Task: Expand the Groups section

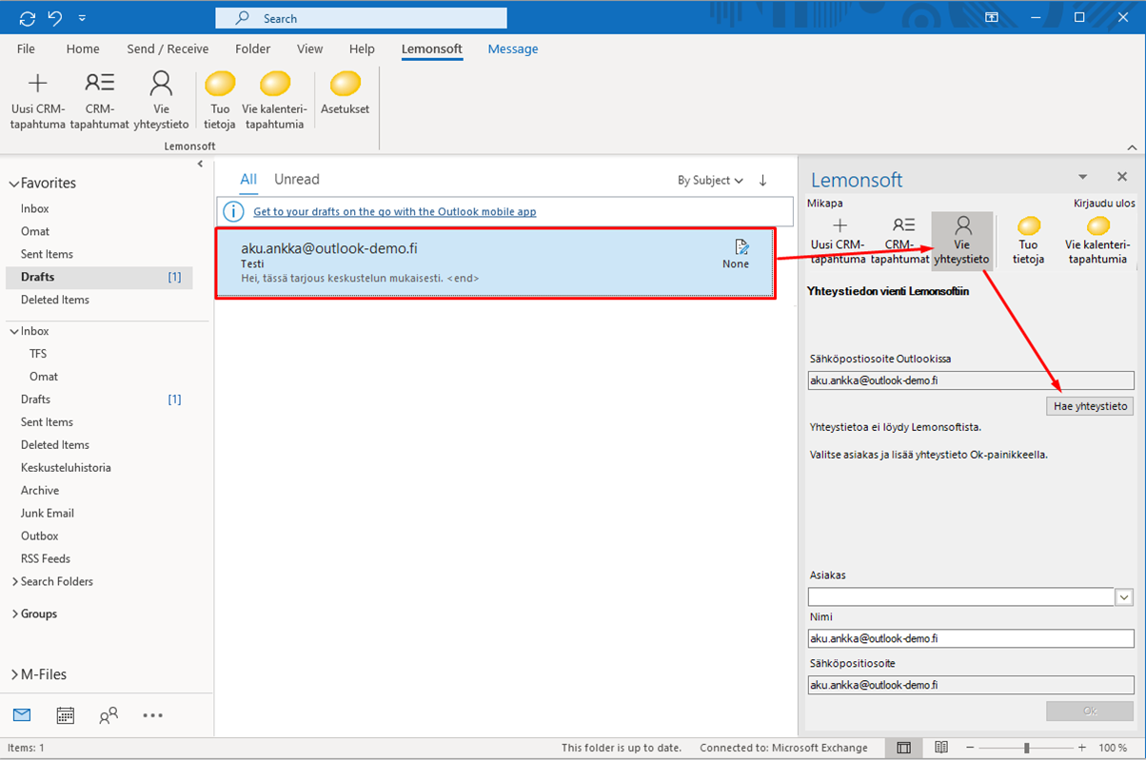Action: click(x=14, y=614)
